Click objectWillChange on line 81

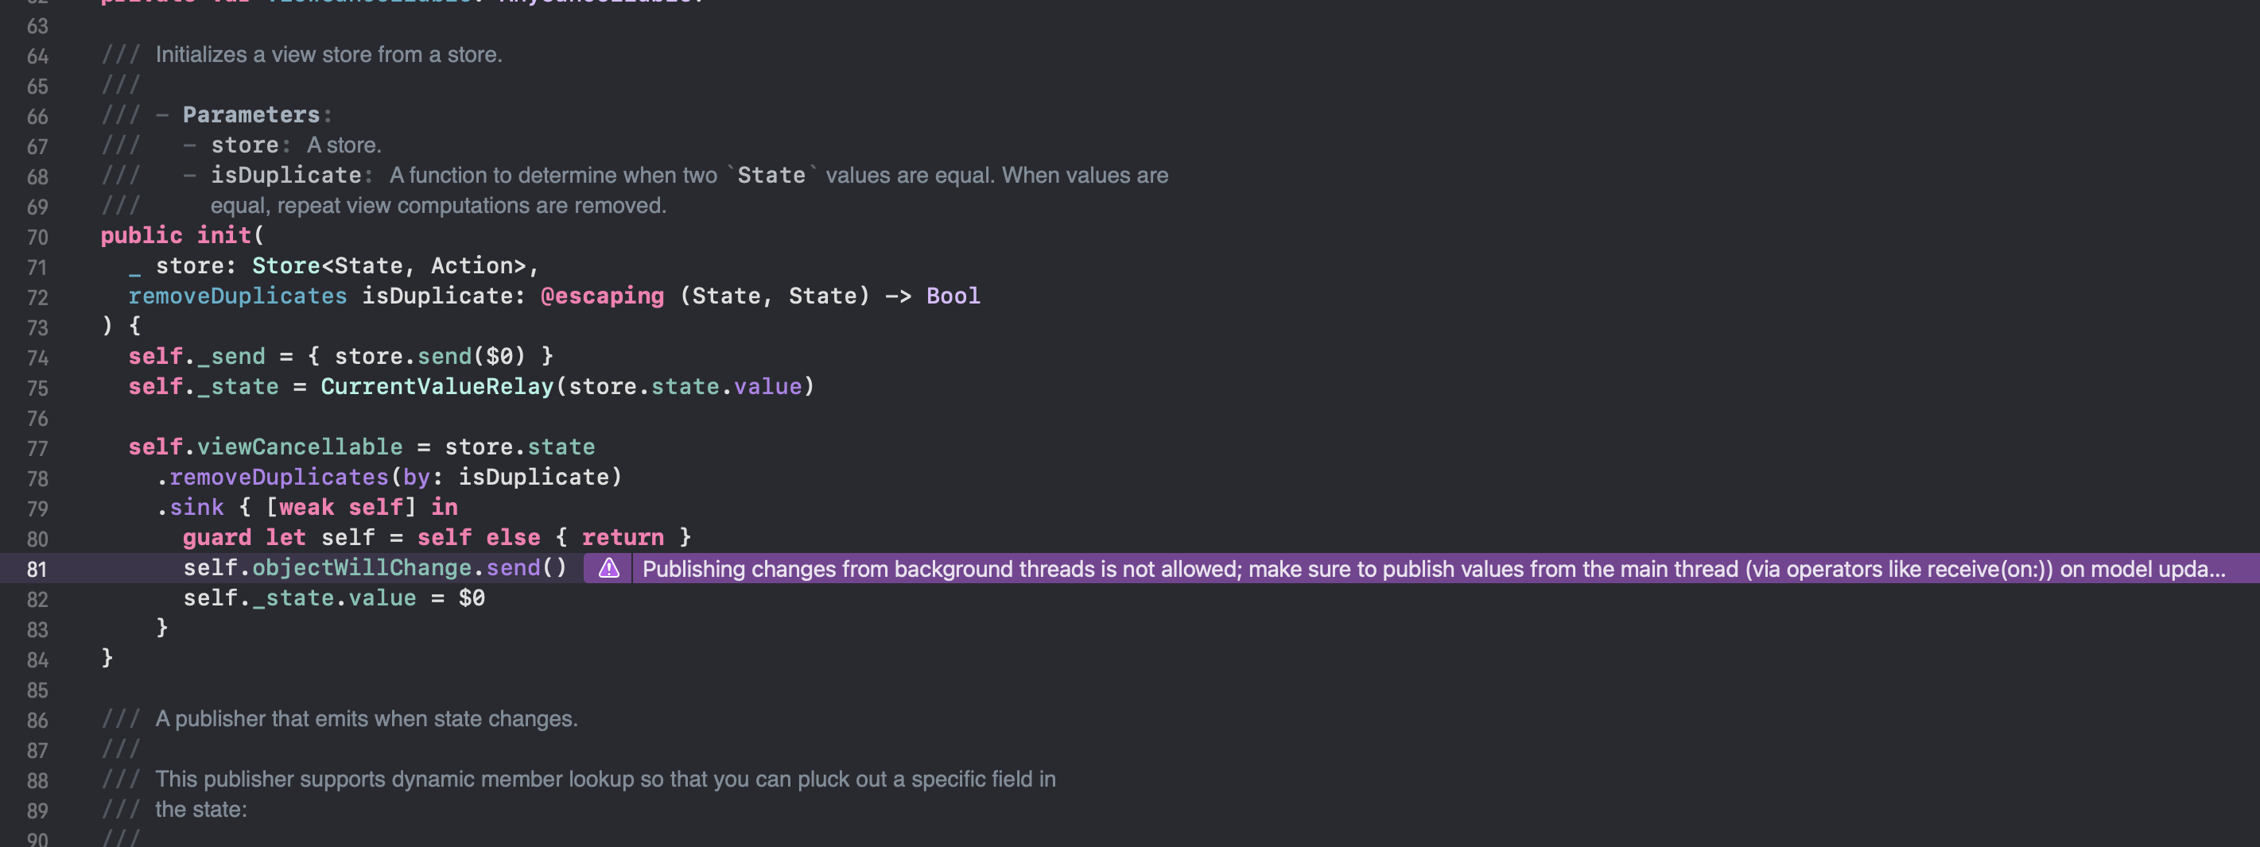point(362,568)
